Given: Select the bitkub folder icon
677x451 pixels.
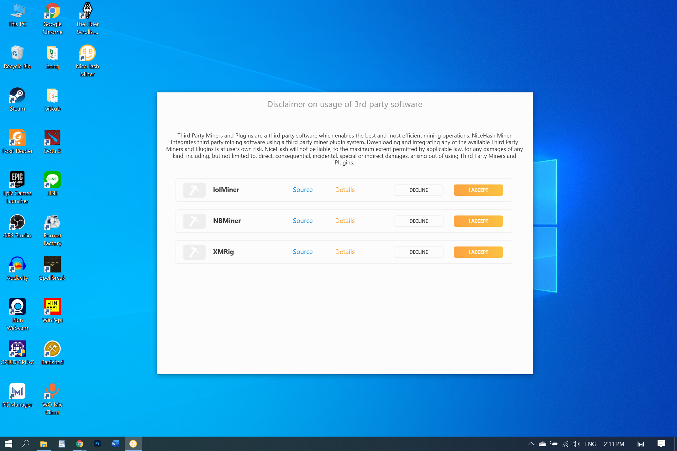Looking at the screenshot, I should point(52,100).
